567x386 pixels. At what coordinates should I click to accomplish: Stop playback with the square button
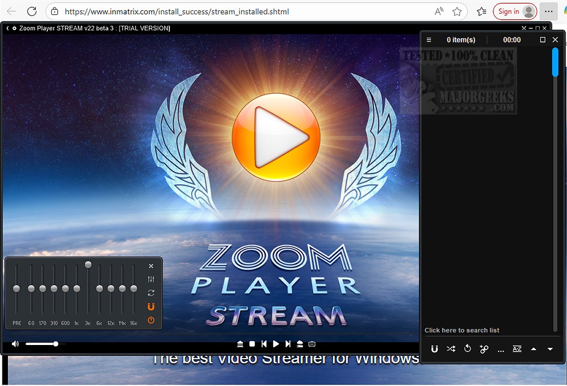(252, 344)
